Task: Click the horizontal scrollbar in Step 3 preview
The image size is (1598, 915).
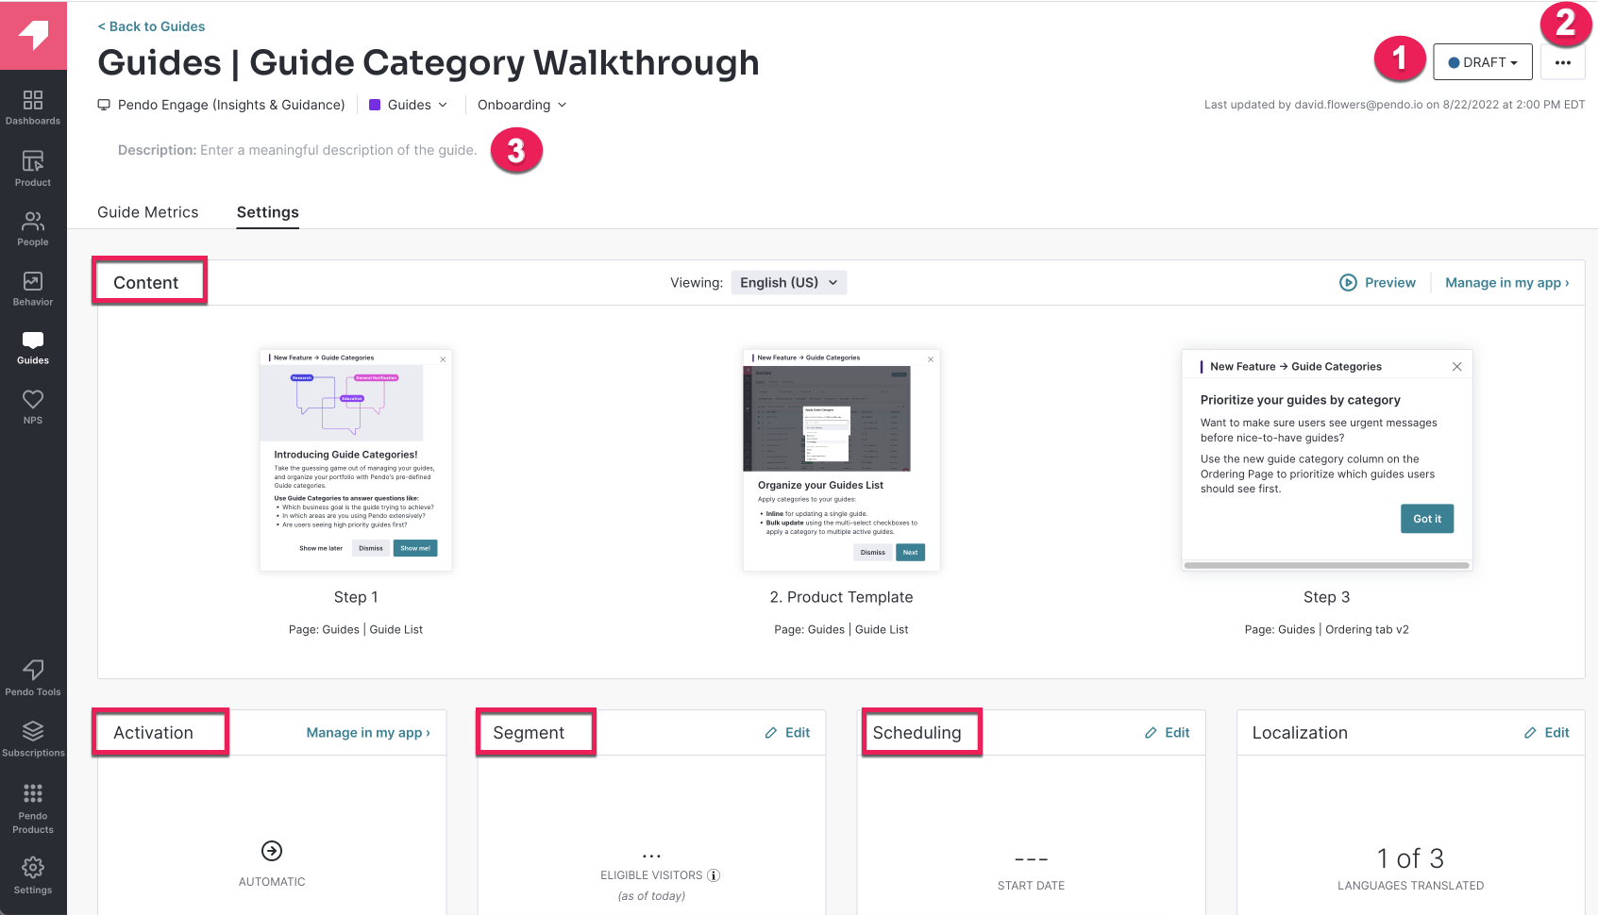Action: coord(1327,565)
